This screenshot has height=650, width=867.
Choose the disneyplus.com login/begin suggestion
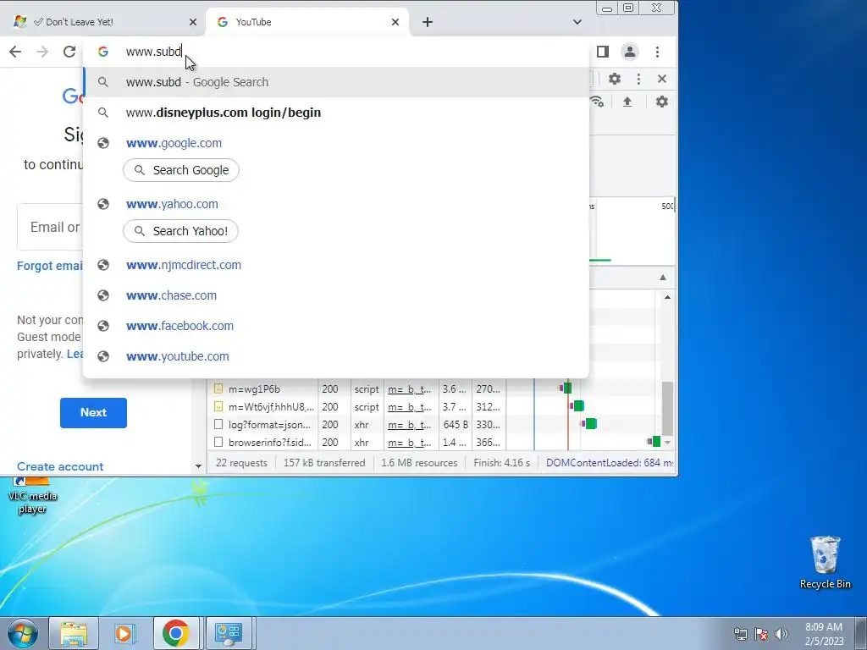pos(336,113)
